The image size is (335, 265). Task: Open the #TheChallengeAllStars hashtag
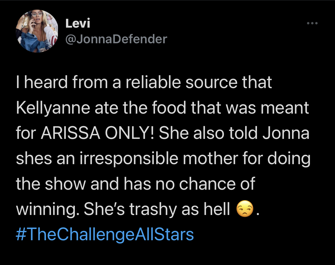click(105, 234)
